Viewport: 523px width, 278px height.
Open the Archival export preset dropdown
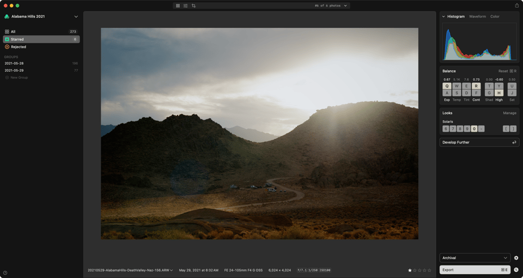pyautogui.click(x=475, y=258)
